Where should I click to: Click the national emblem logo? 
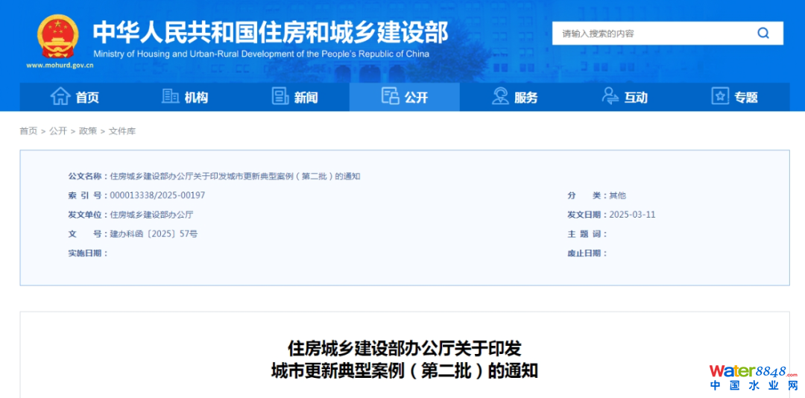coord(57,36)
